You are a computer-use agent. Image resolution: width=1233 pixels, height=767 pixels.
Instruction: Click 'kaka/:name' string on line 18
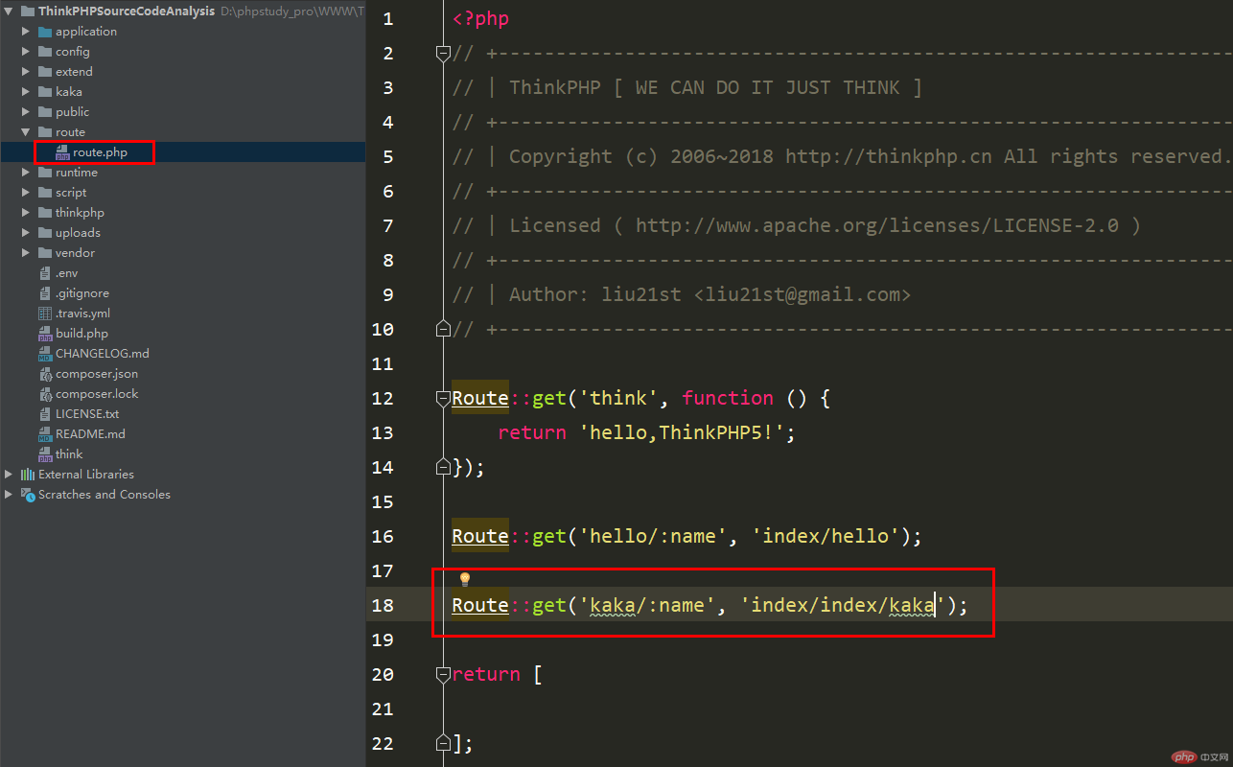[x=647, y=605]
